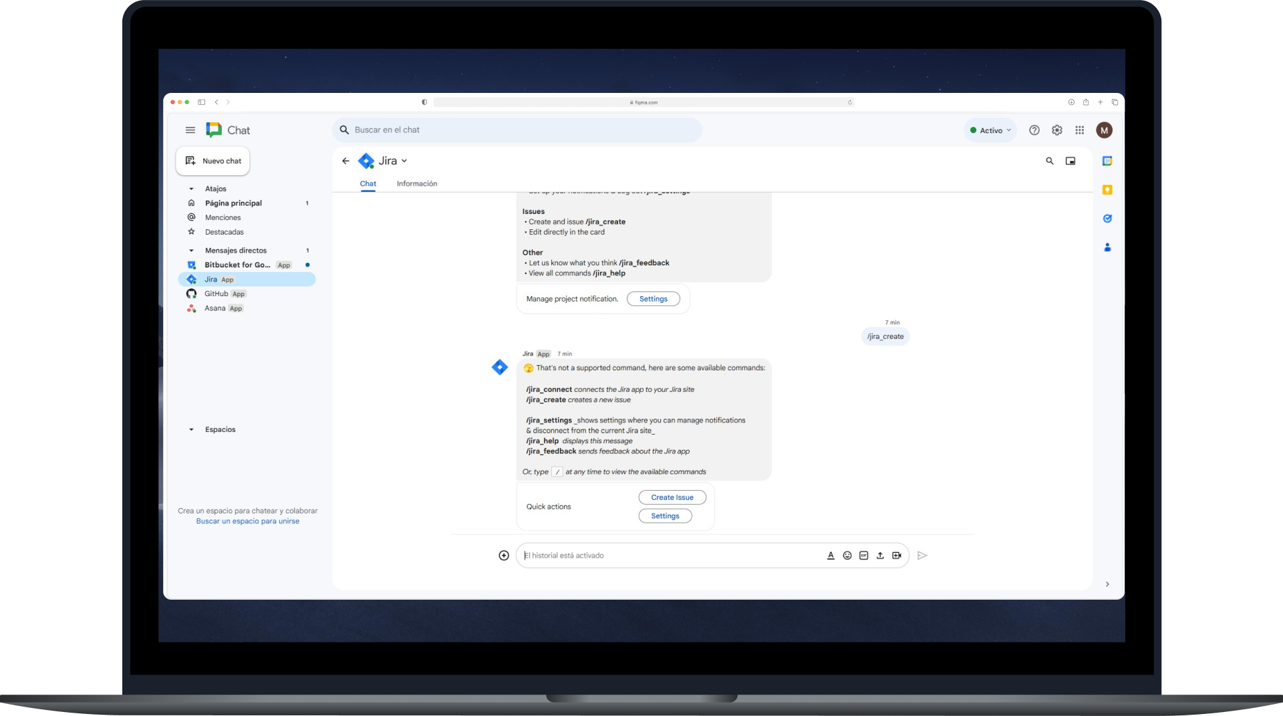
Task: Click the send message arrow
Action: click(x=923, y=556)
